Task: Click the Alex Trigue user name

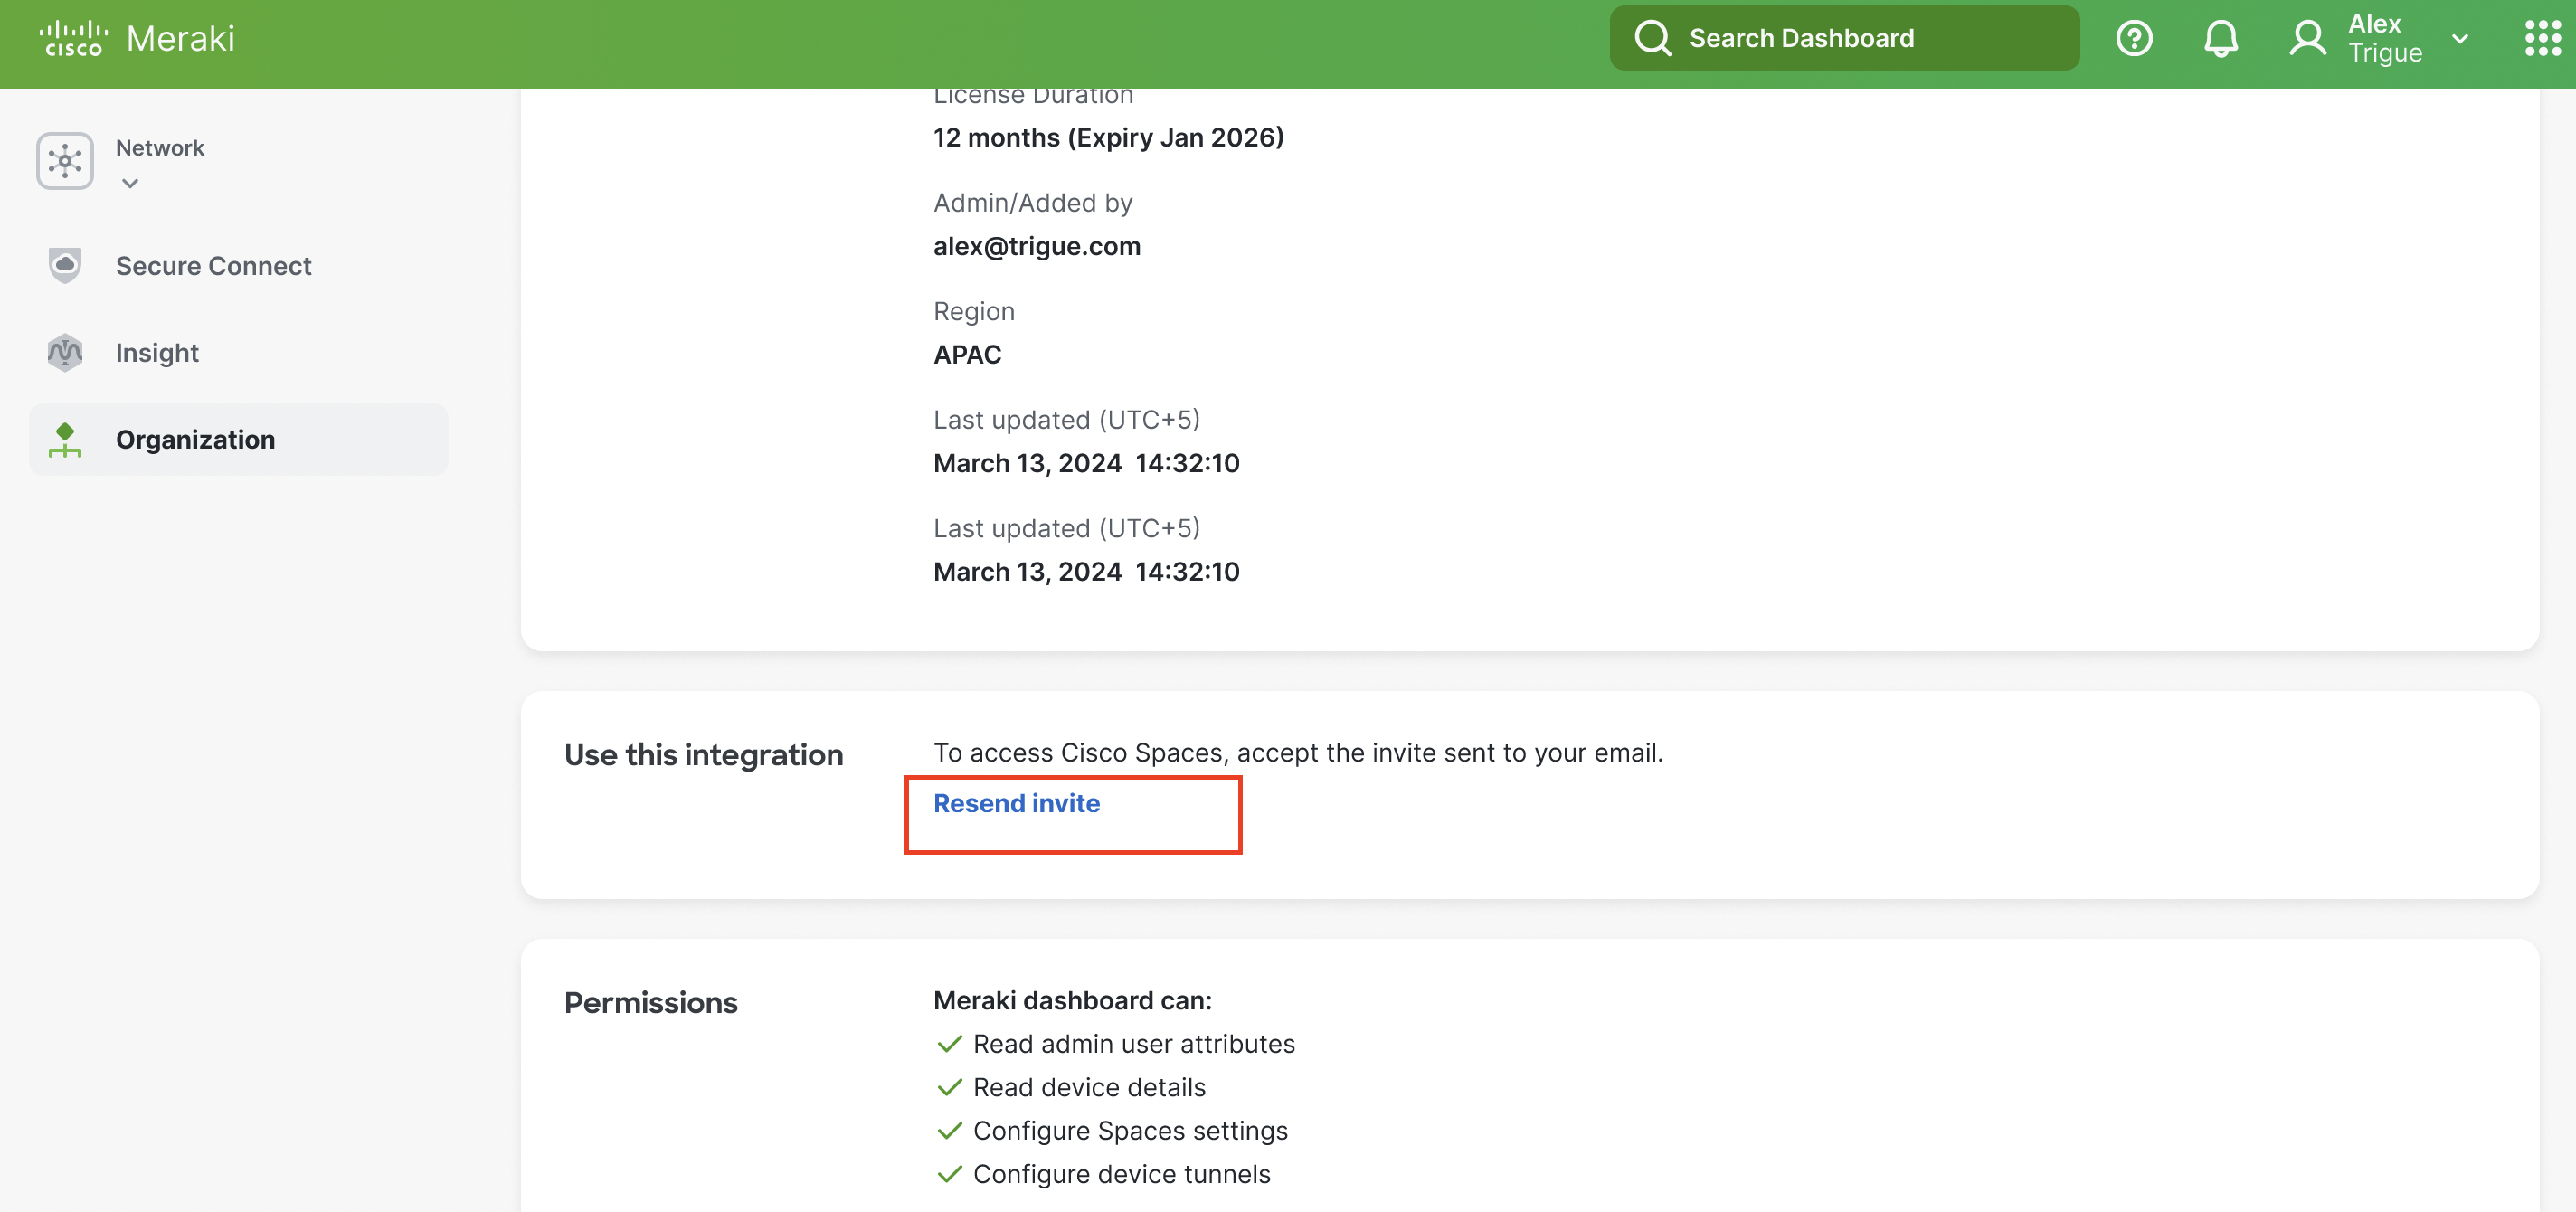Action: (2385, 38)
